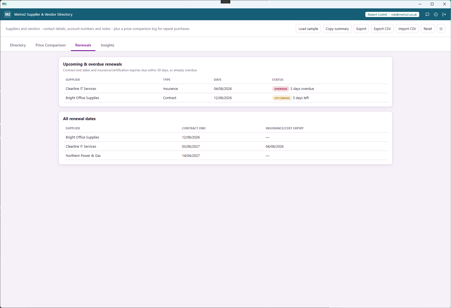
Task: Open the settings gear icon
Action: click(x=436, y=15)
